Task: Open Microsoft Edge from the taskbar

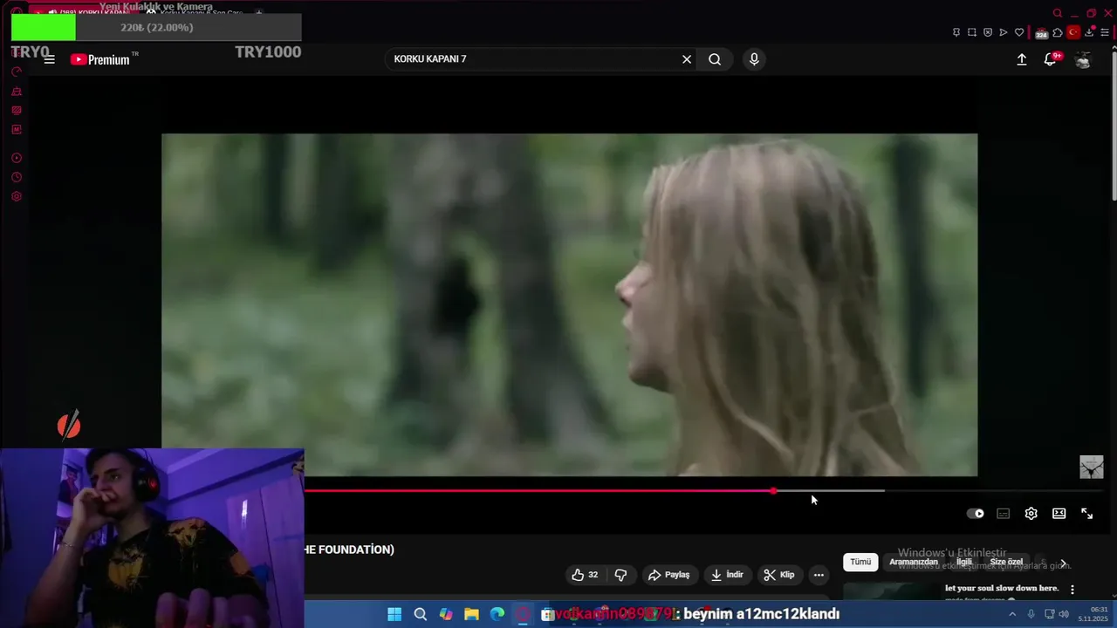Action: point(497,614)
